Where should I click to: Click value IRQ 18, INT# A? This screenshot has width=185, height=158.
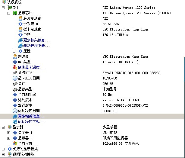pos(115,35)
